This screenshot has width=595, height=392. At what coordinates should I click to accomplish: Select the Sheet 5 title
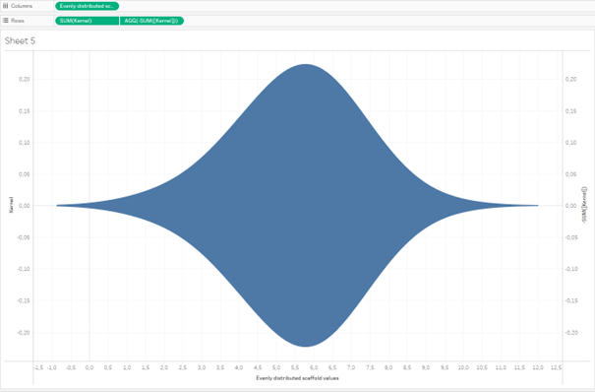coord(20,40)
